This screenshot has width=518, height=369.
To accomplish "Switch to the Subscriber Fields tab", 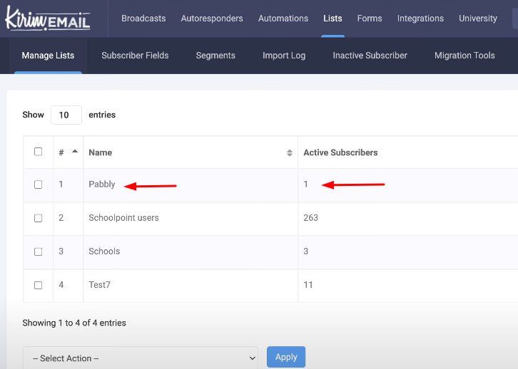I will tap(135, 56).
